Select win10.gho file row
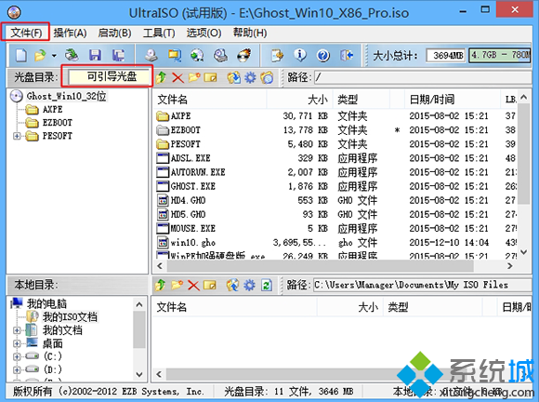The height and width of the screenshot is (402, 539). (335, 243)
